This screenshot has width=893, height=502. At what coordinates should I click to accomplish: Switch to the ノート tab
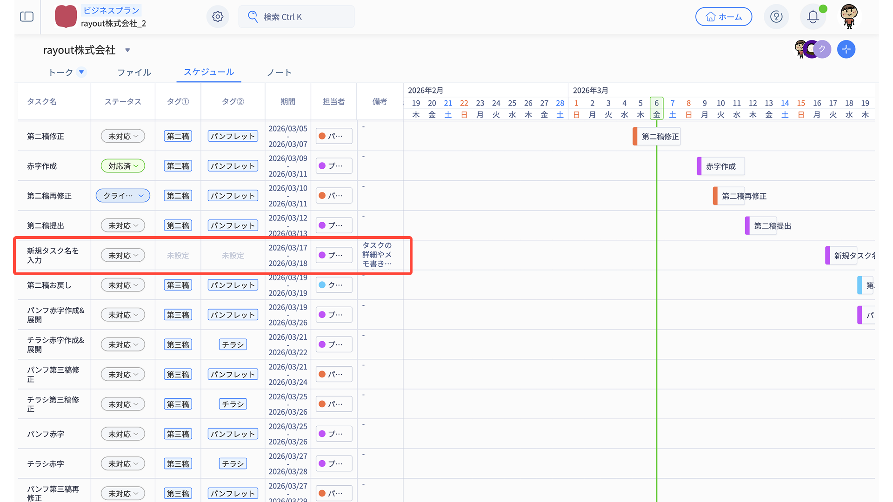tap(279, 73)
